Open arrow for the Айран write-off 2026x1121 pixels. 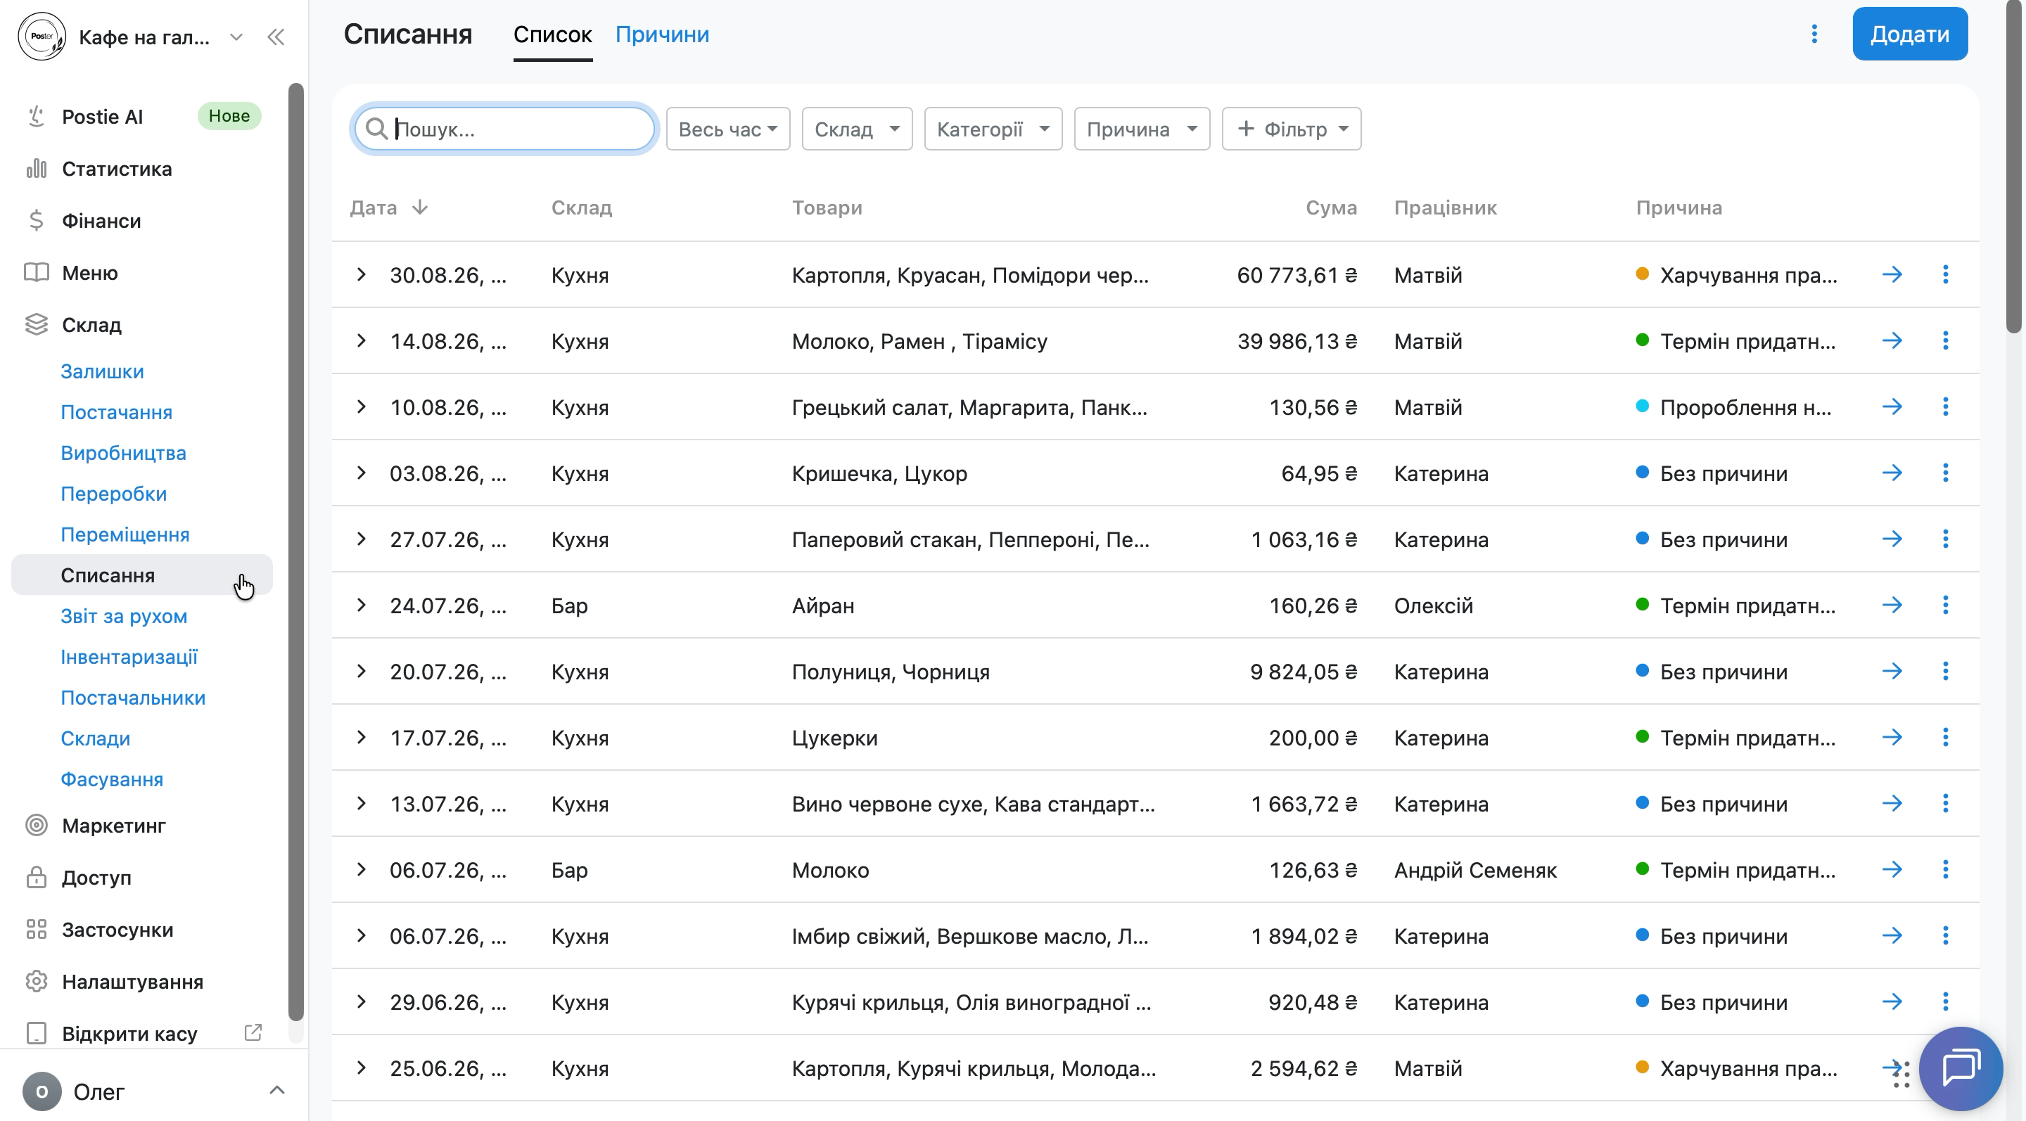click(1892, 605)
